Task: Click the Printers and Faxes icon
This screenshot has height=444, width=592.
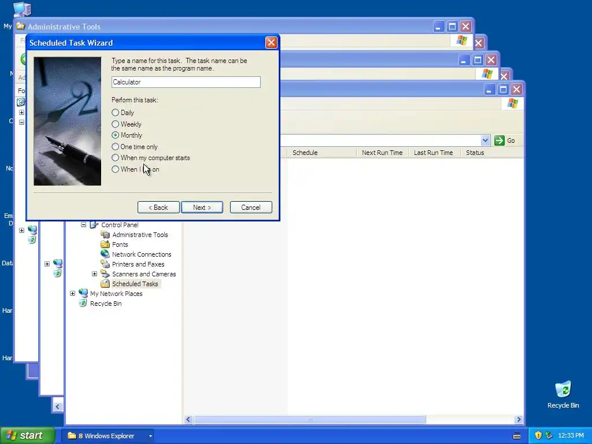Action: point(105,264)
